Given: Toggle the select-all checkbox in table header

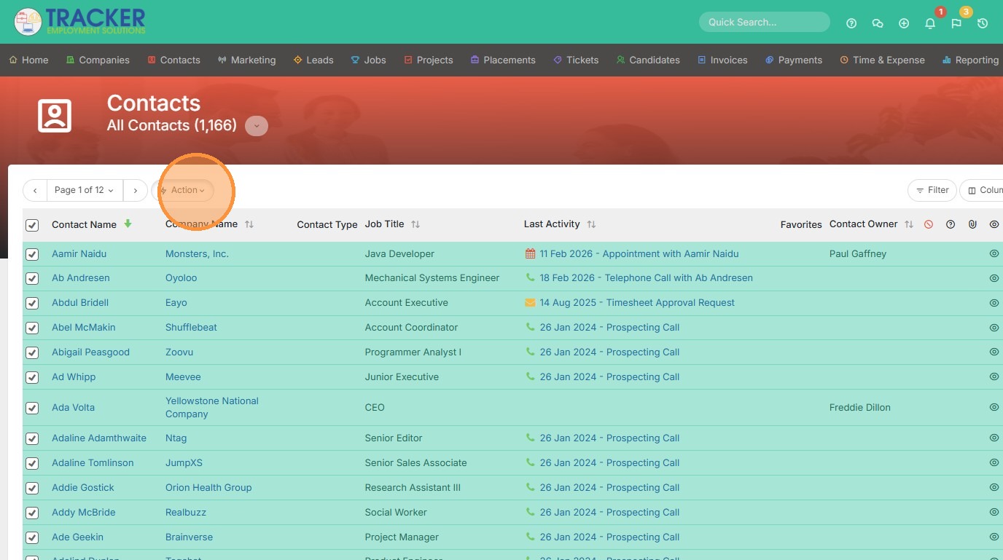Looking at the screenshot, I should 32,225.
